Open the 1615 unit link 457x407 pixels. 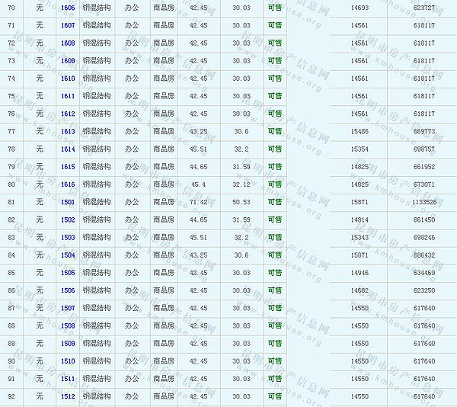tap(68, 167)
